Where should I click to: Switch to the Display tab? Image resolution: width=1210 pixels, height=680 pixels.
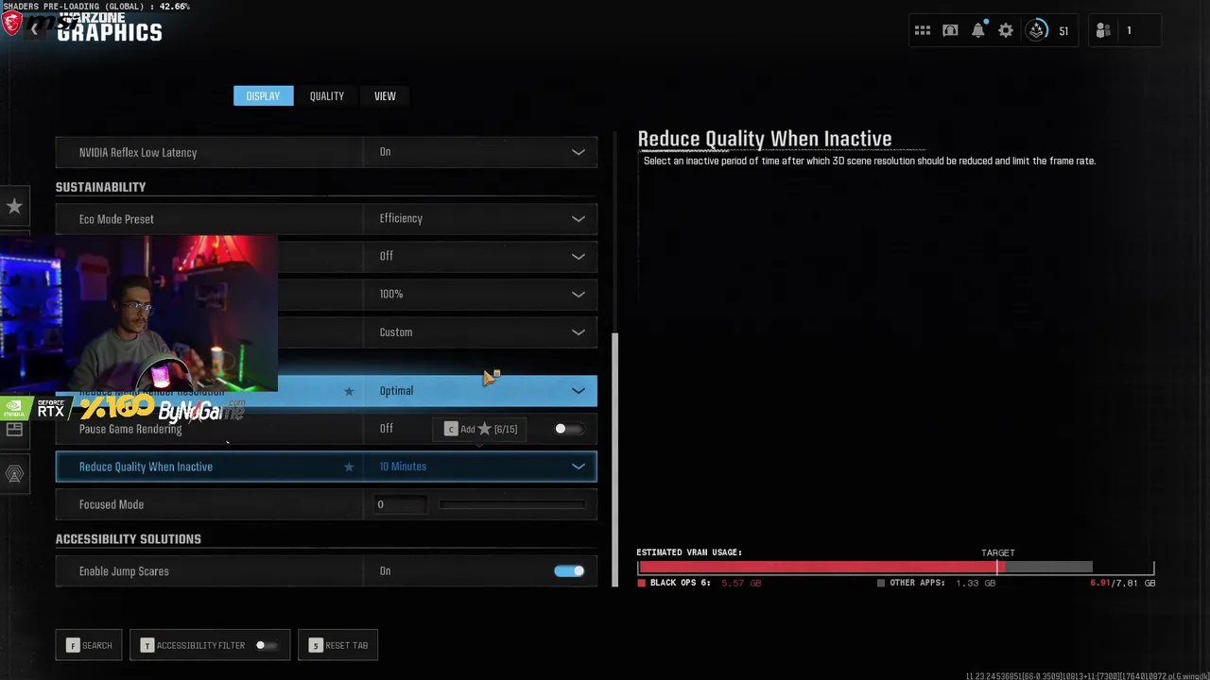pyautogui.click(x=263, y=95)
